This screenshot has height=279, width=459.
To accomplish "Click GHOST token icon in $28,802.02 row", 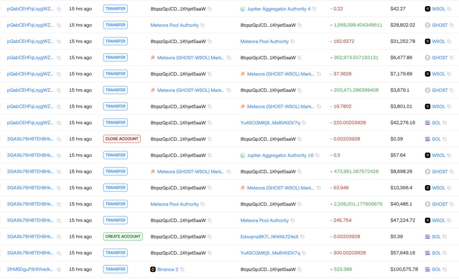I will point(428,25).
